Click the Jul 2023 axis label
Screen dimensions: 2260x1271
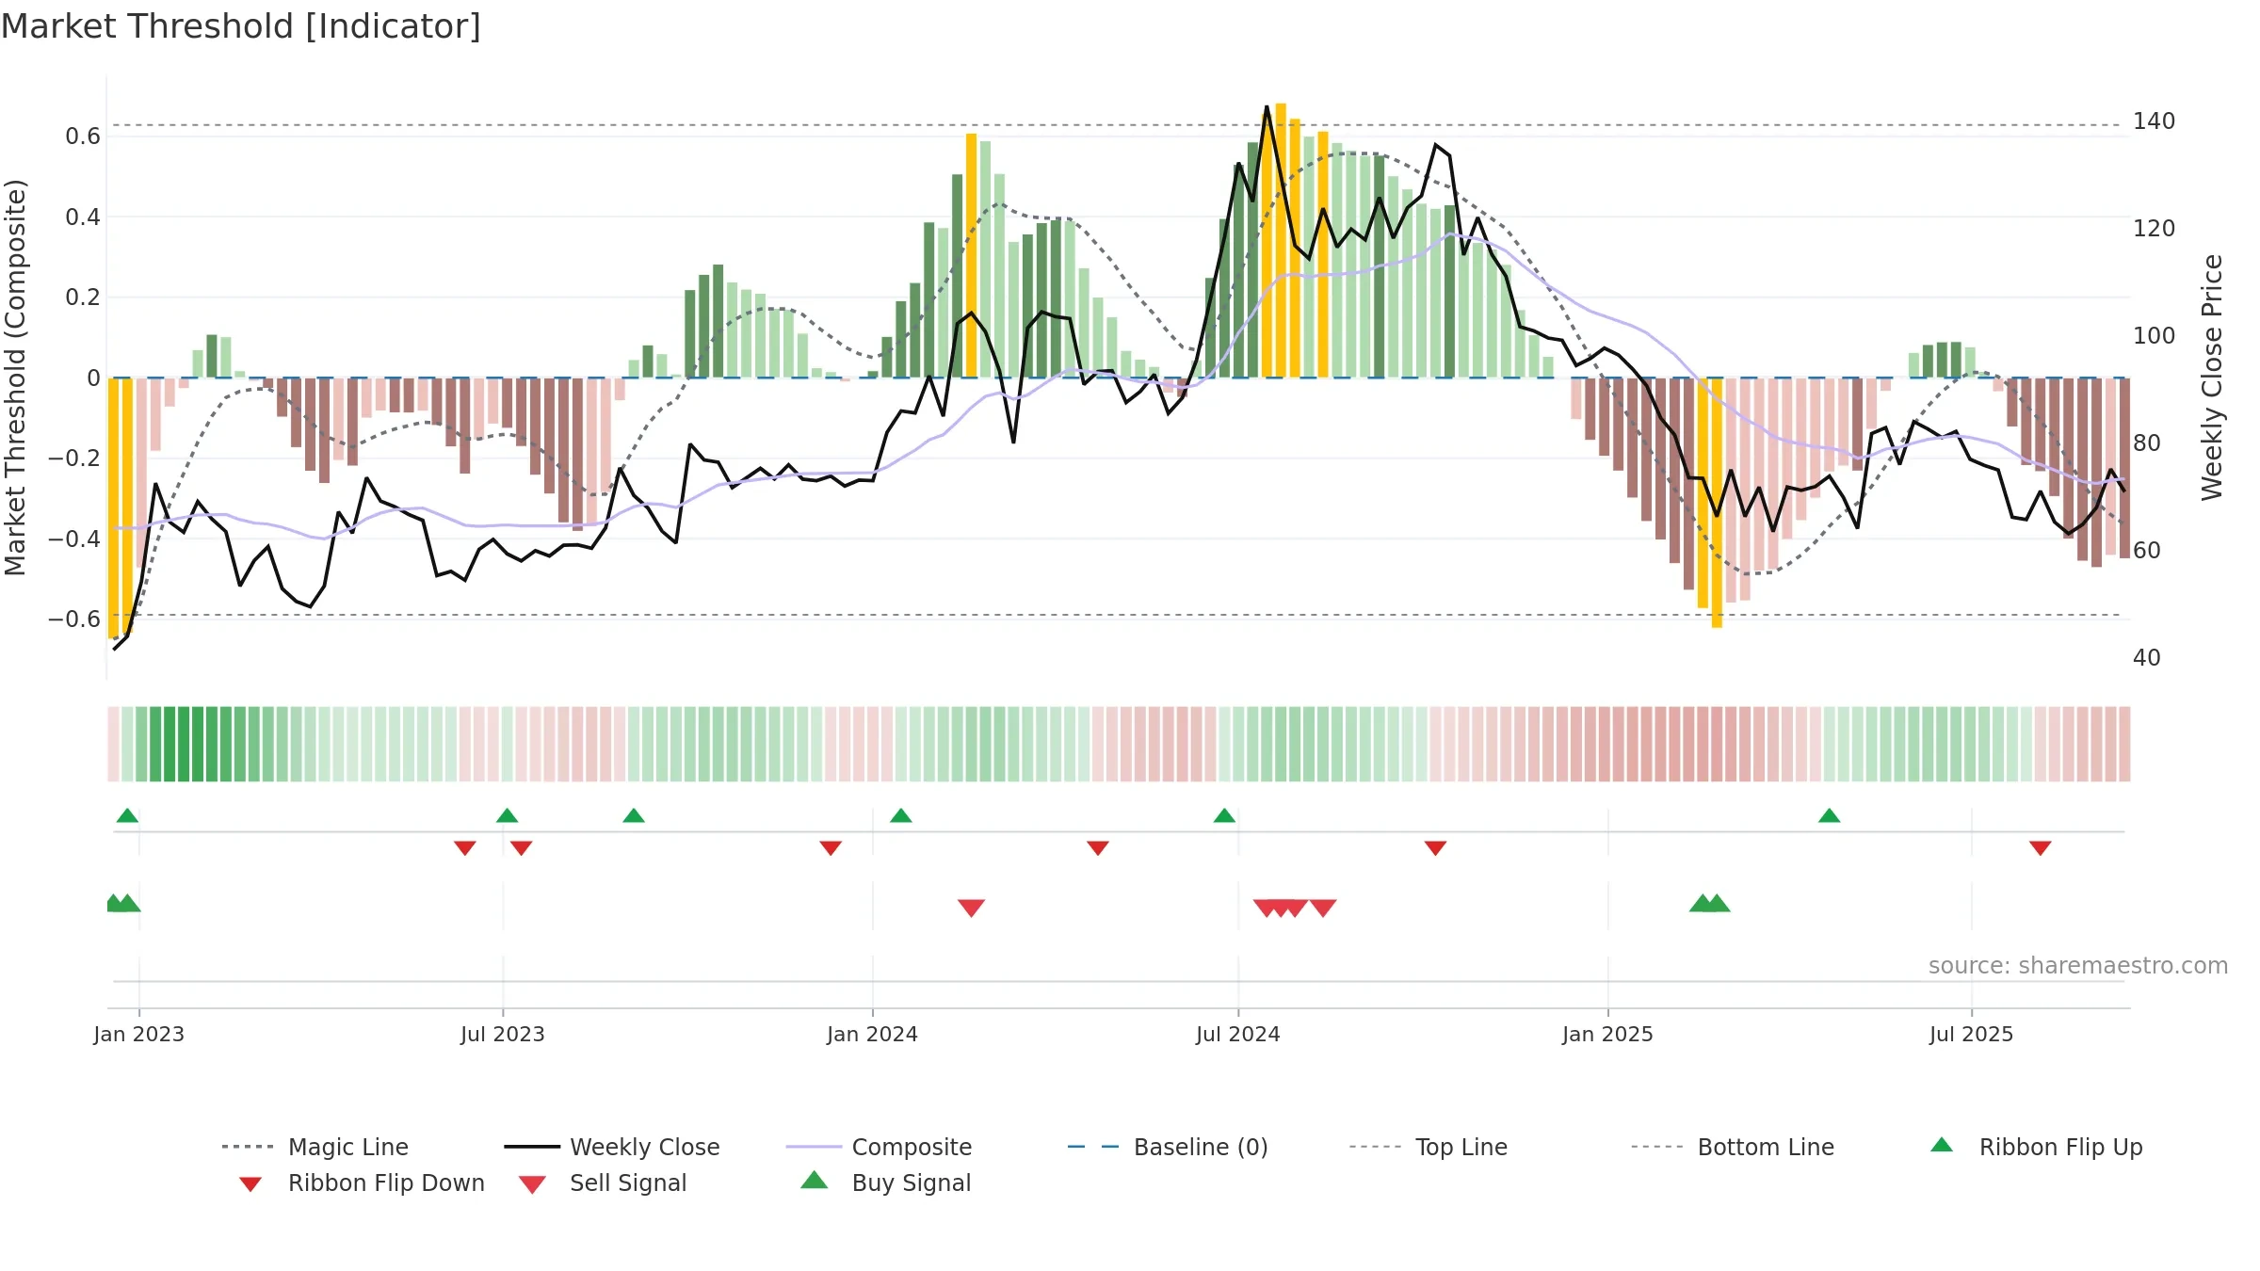click(503, 1034)
